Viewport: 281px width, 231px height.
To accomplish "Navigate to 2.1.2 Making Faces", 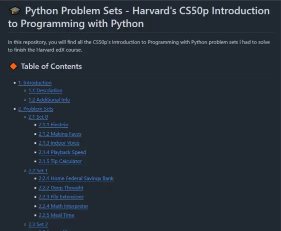I will pos(60,134).
